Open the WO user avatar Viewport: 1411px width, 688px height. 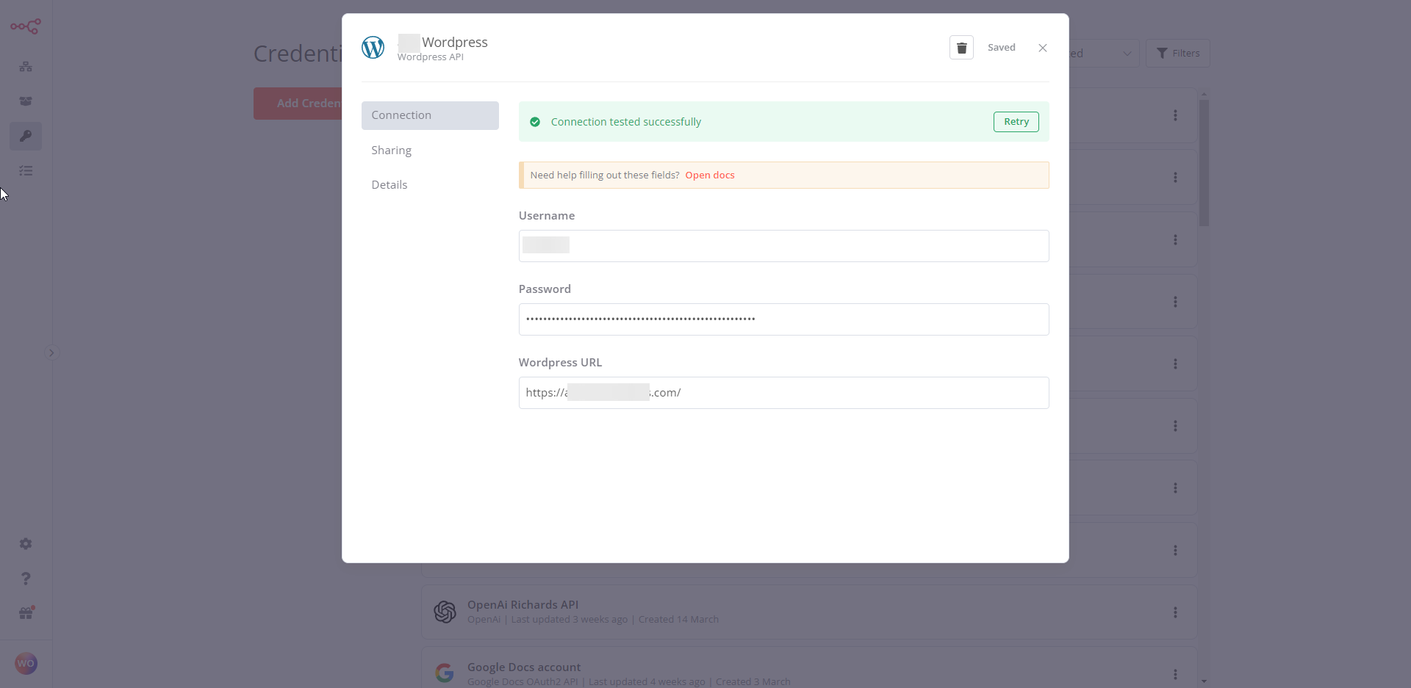coord(26,664)
